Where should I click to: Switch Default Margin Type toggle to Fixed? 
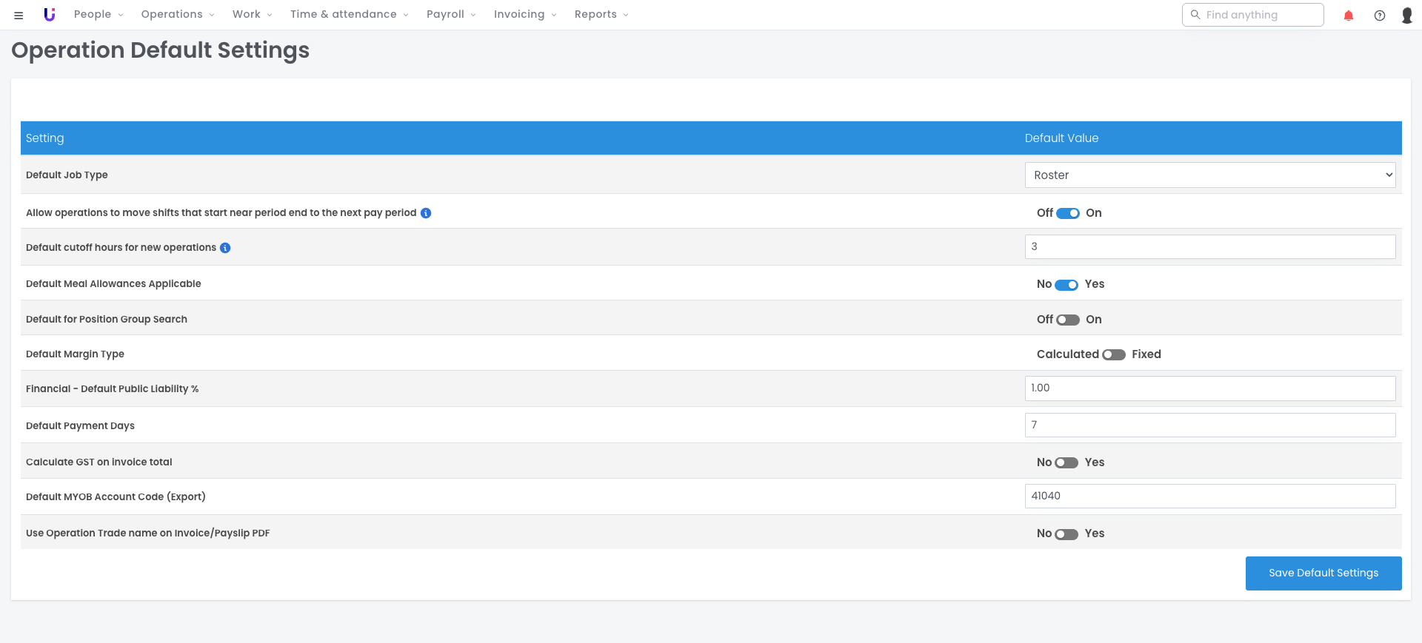tap(1113, 354)
